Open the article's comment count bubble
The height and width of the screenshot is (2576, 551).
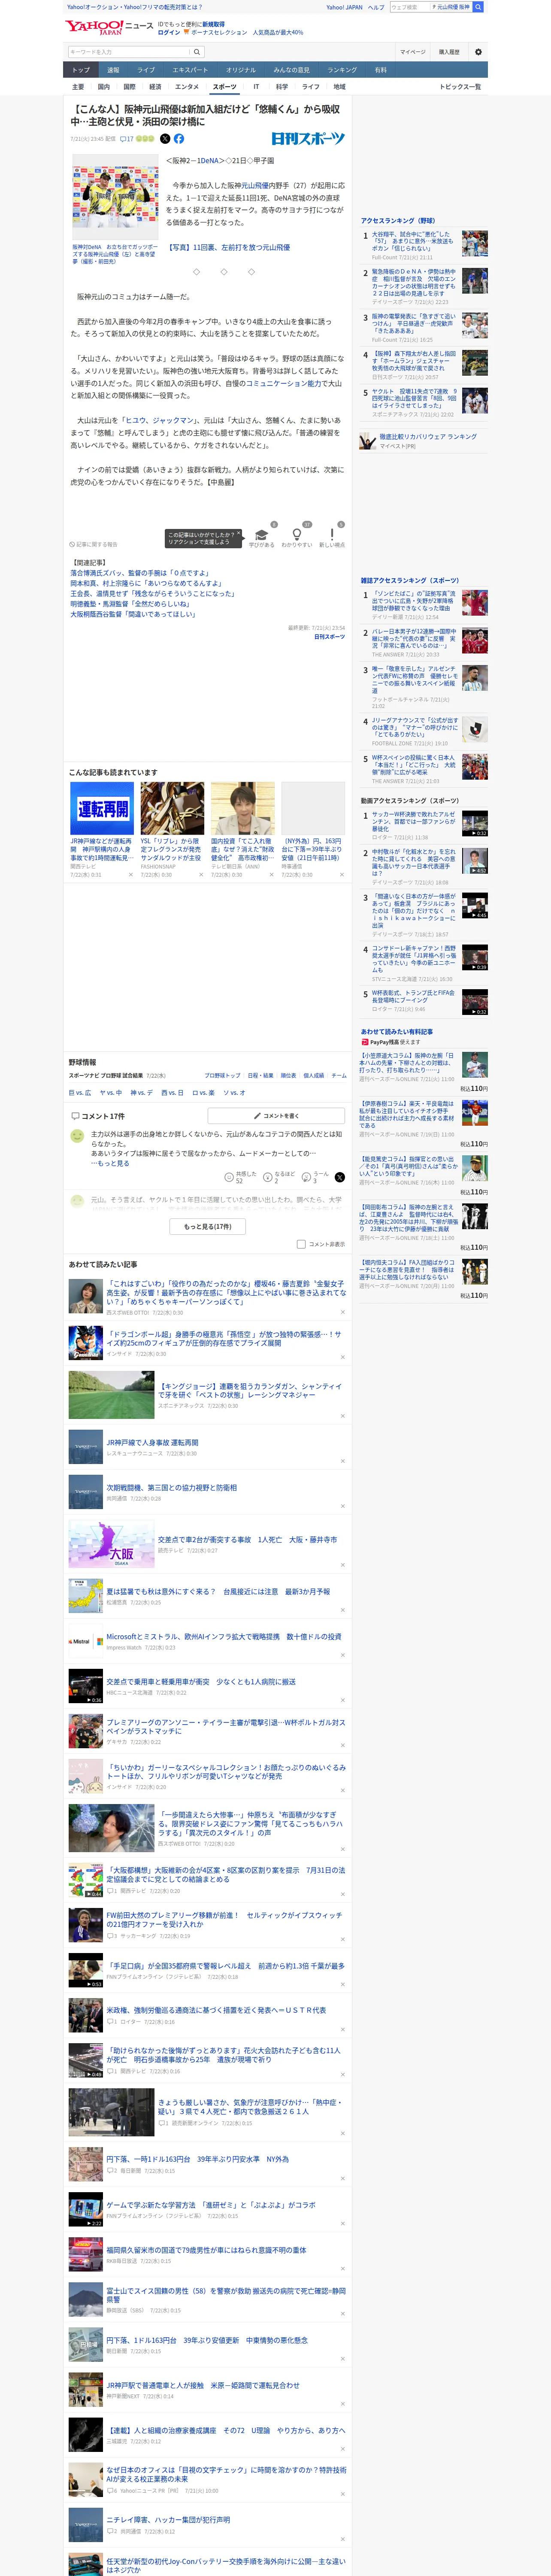tap(126, 139)
